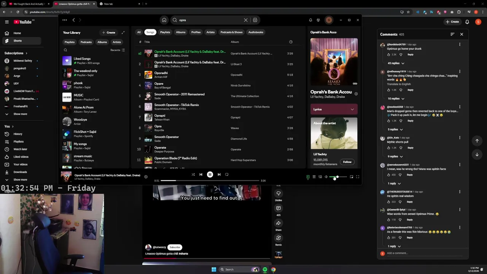Select Podcasts & Shows filter
Viewport: 487px width, 274px height.
click(x=231, y=32)
